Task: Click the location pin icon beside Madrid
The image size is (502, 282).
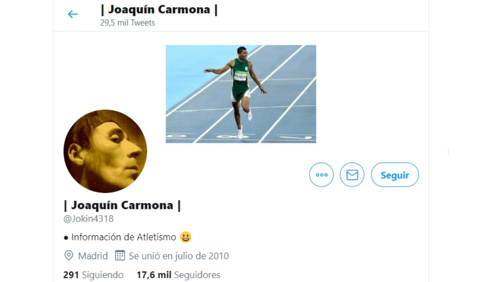Action: point(69,255)
